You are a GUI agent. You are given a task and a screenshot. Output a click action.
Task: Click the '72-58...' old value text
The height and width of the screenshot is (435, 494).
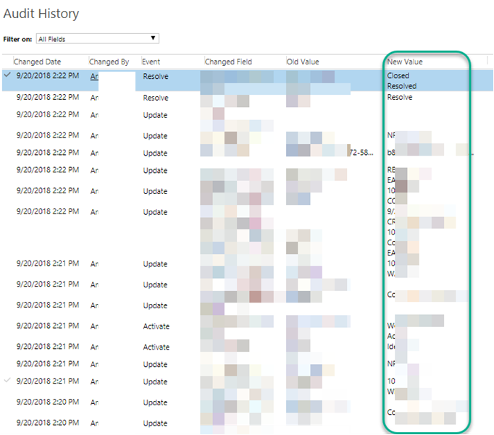361,153
